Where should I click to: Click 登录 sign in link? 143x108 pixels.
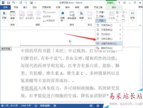tap(141, 7)
